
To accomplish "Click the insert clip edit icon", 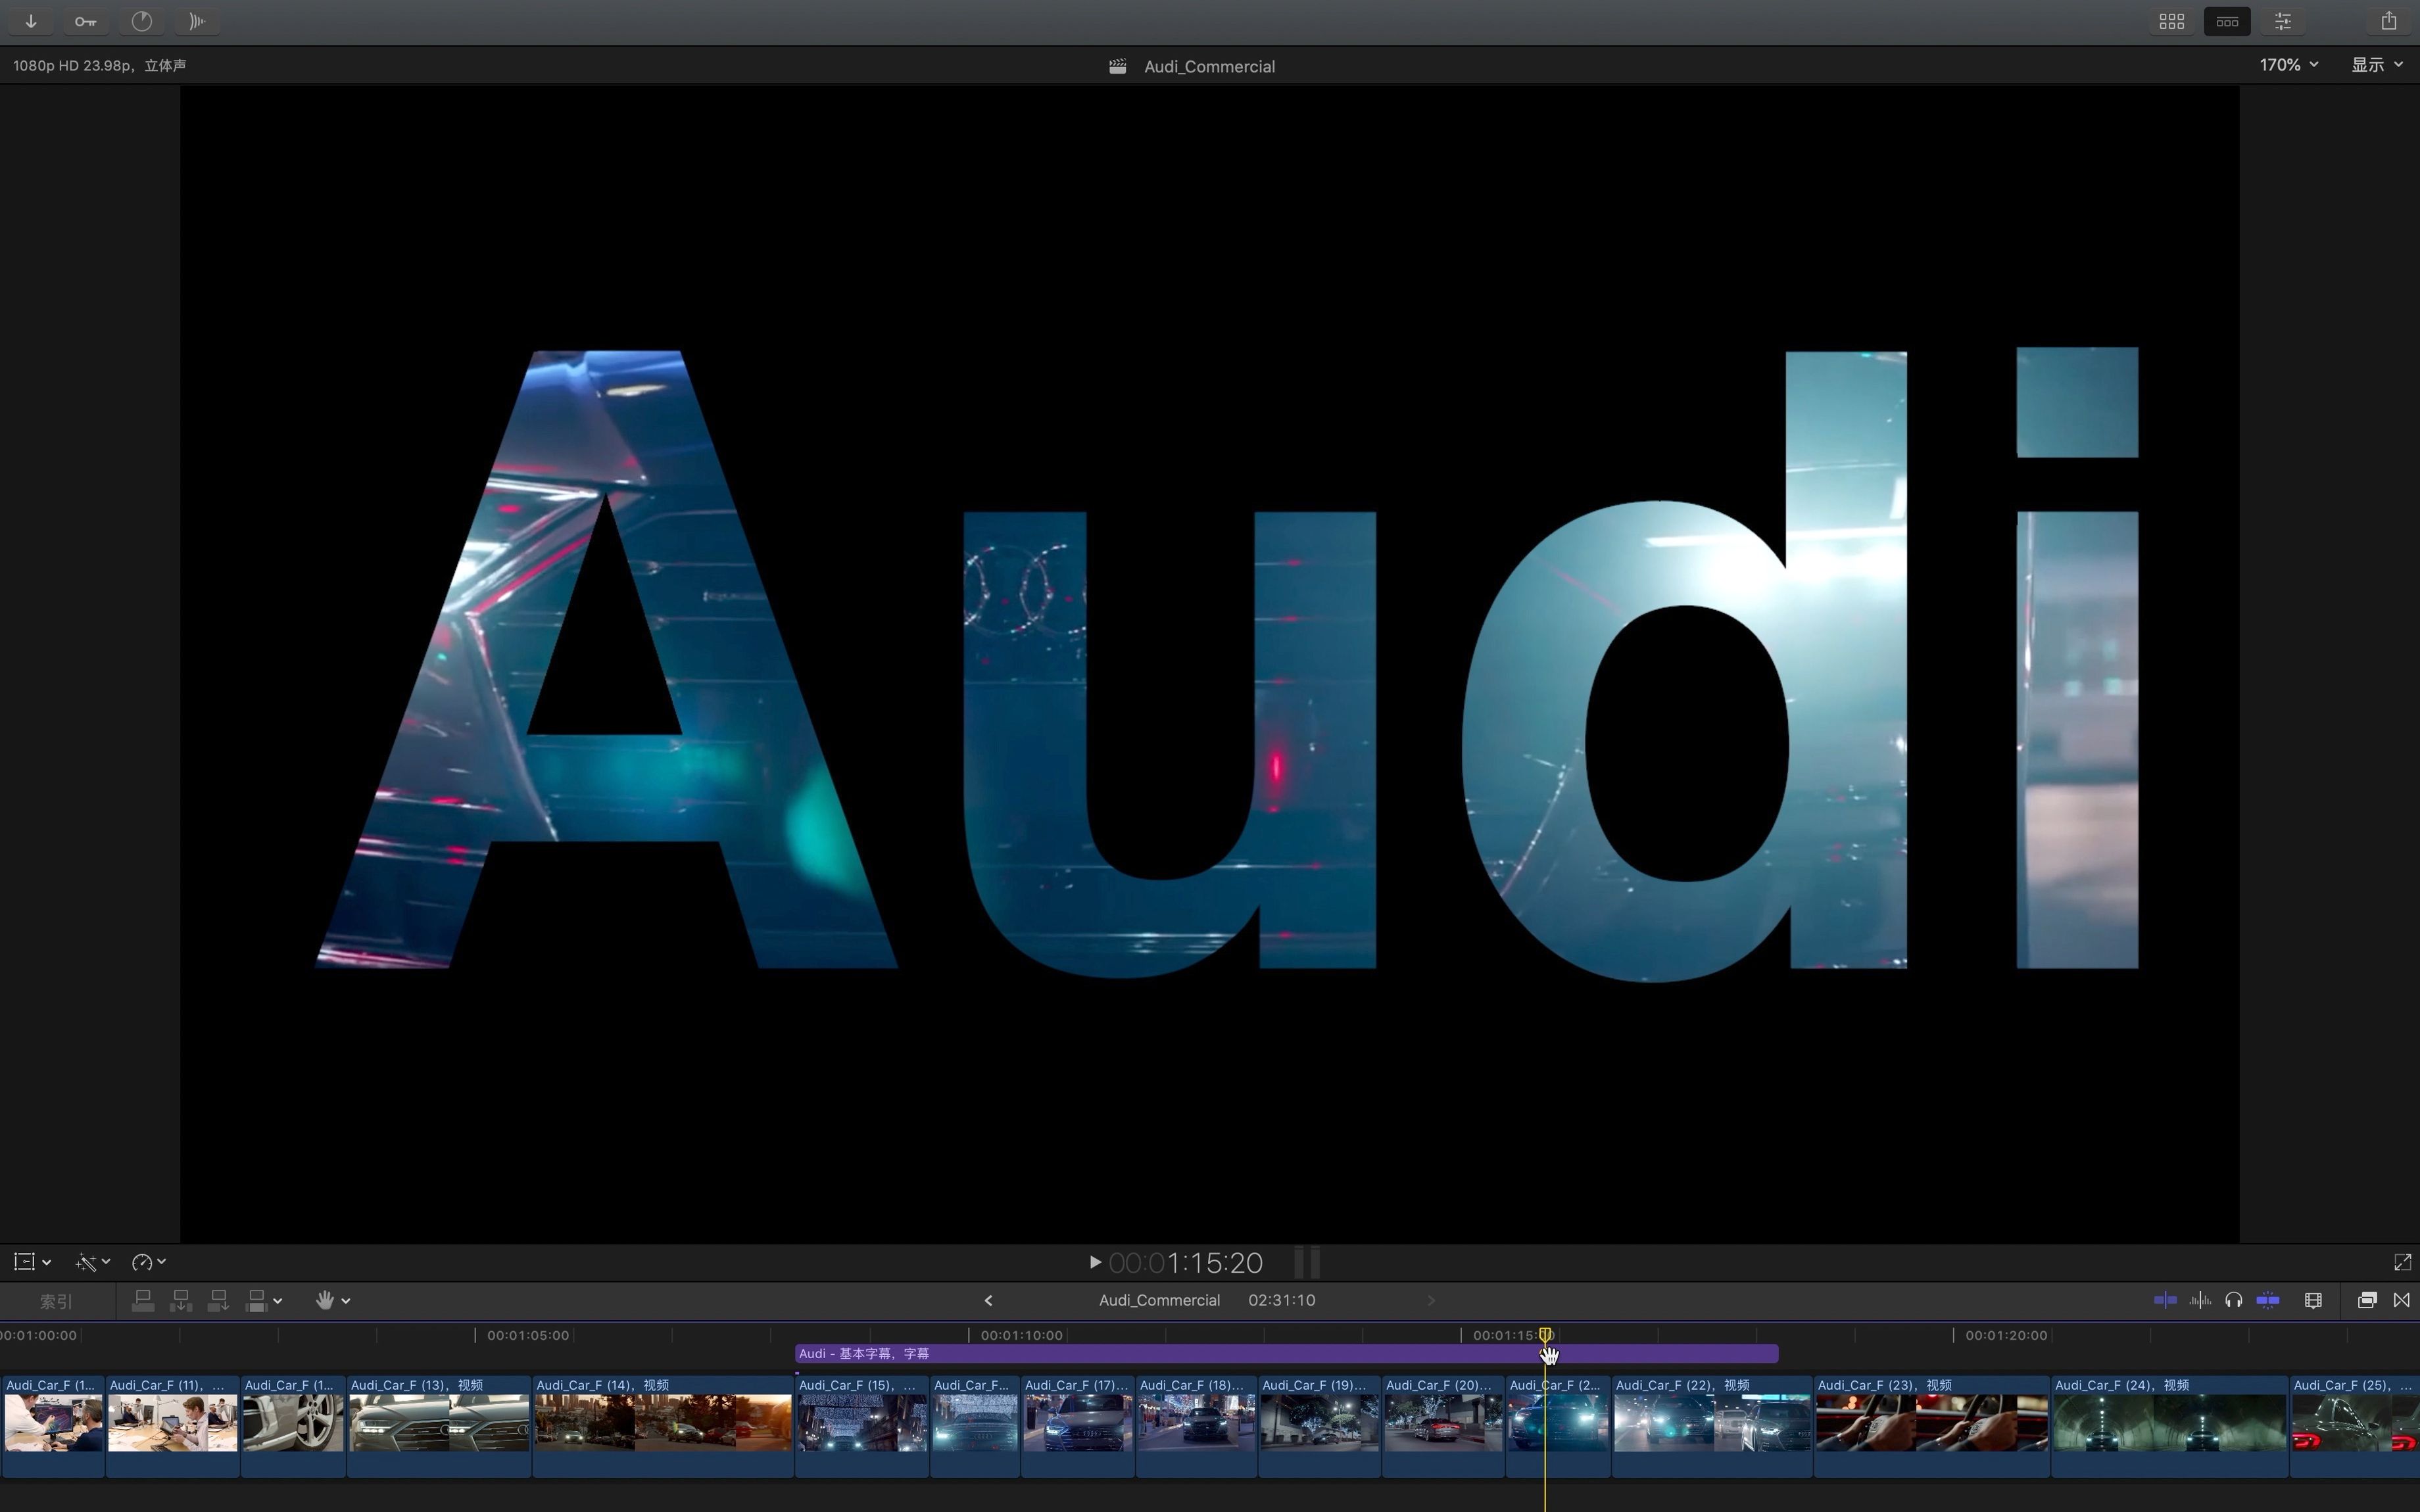I will (181, 1300).
